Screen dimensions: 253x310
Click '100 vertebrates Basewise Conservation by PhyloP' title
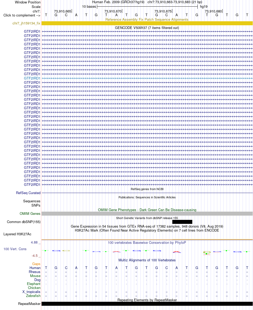click(x=147, y=242)
